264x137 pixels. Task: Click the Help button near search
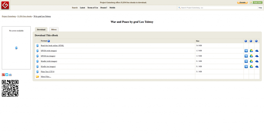(260, 8)
